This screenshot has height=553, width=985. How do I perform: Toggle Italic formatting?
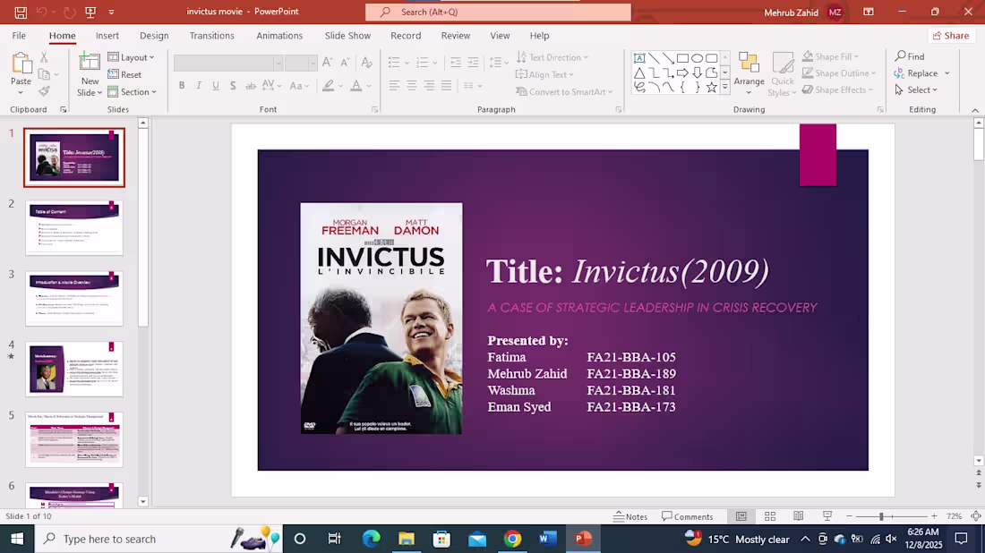coord(199,85)
